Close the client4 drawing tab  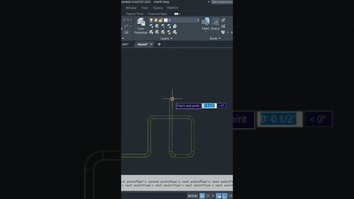click(151, 44)
